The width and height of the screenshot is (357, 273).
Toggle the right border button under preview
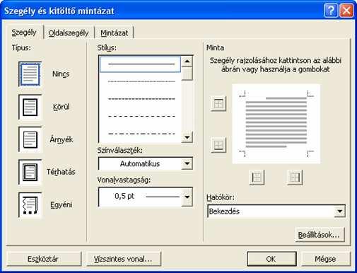[x=295, y=178]
